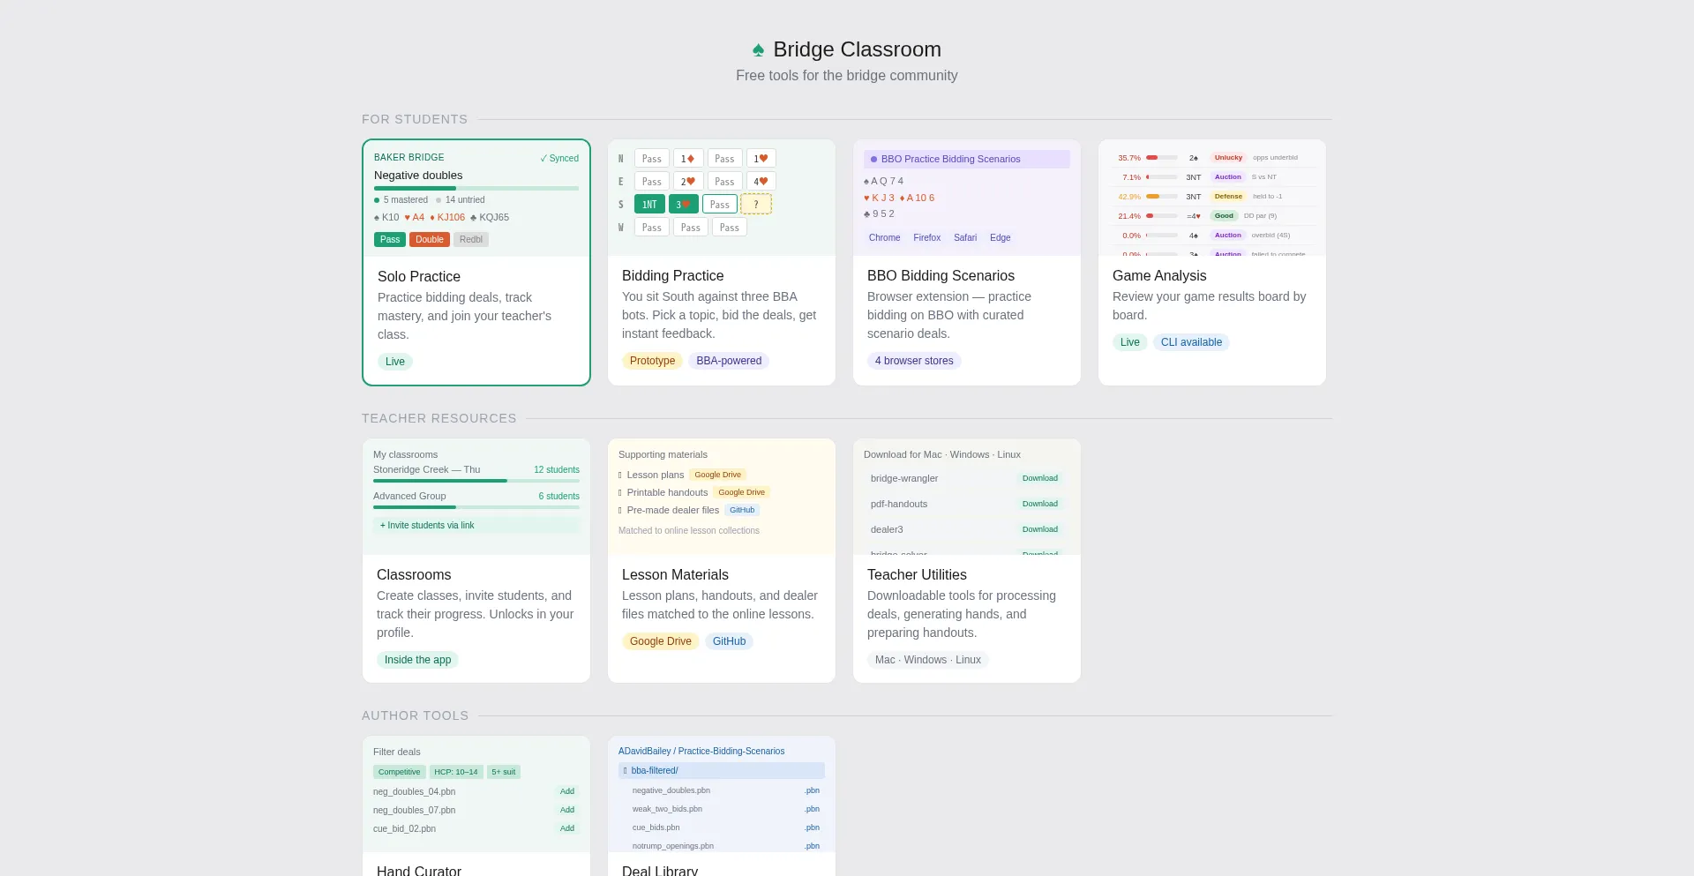The image size is (1694, 876).
Task: Open the Classrooms card title
Action: (414, 574)
